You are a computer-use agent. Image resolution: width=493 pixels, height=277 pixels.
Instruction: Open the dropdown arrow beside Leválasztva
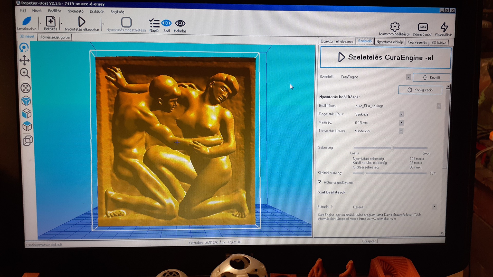40,23
